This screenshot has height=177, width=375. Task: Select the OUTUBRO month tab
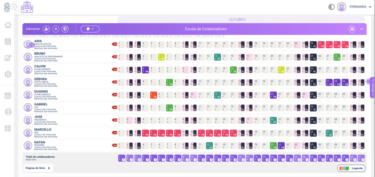click(x=237, y=19)
